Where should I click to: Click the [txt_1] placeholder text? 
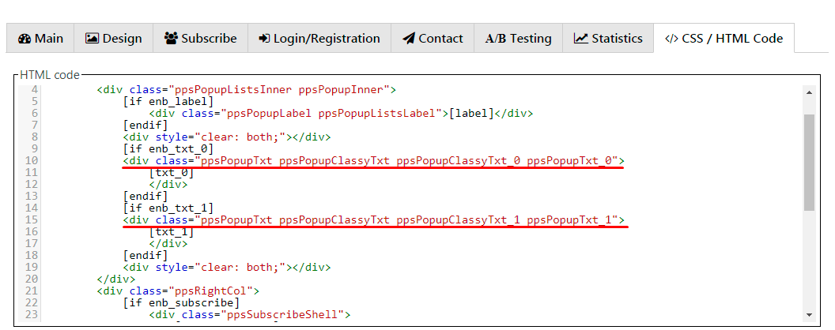click(x=171, y=231)
